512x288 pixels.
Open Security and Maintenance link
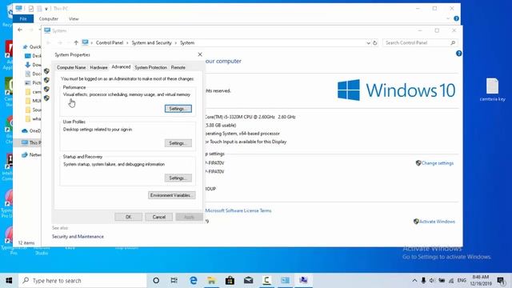point(78,237)
